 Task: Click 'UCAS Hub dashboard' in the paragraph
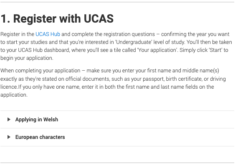tap(43, 50)
